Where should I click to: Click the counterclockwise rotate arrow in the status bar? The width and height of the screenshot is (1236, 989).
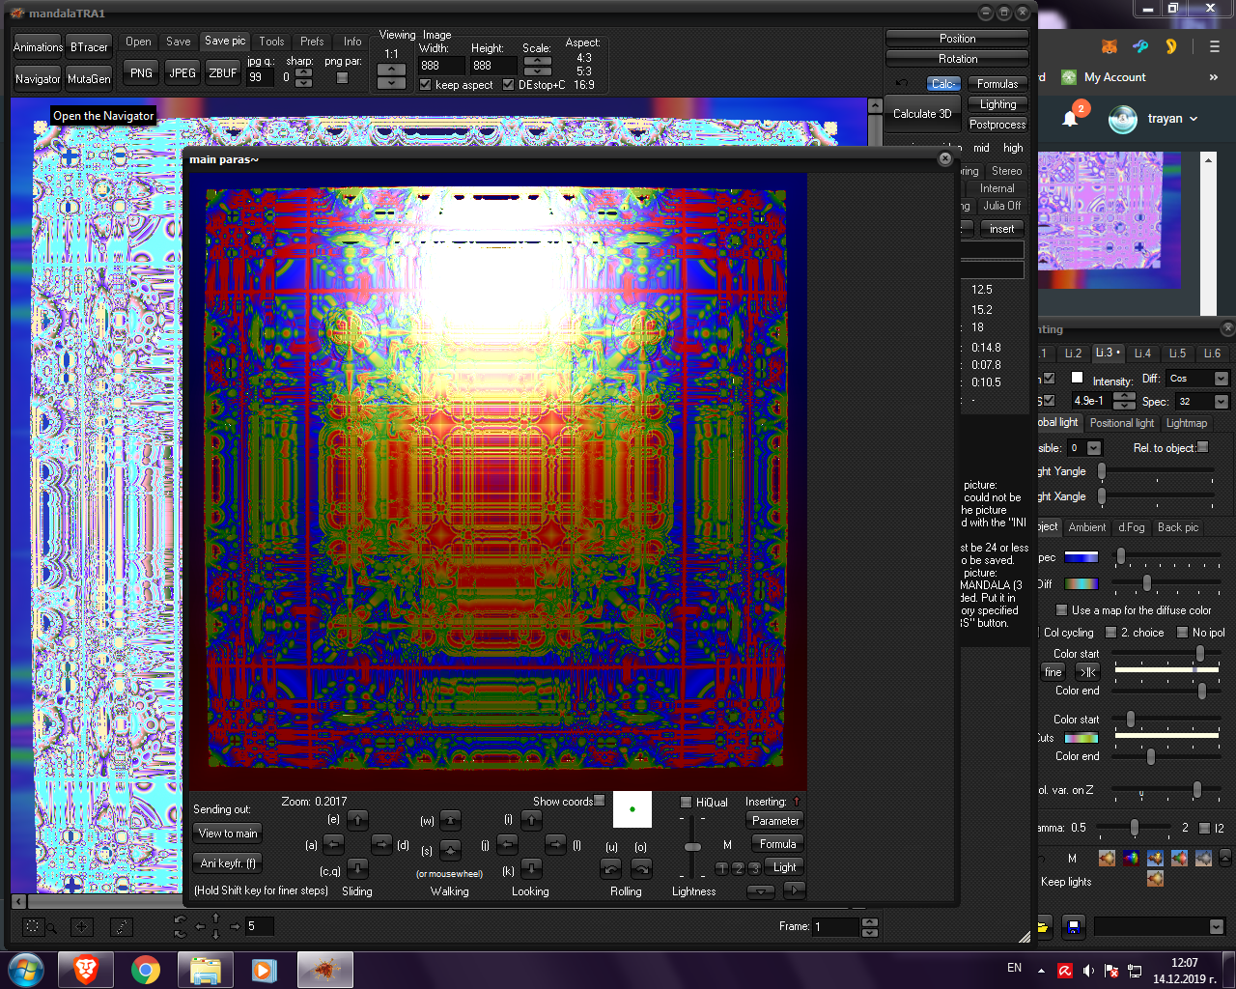coord(180,919)
